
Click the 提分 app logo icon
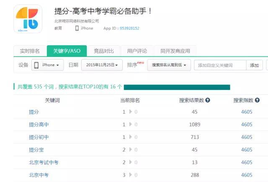pyautogui.click(x=28, y=19)
